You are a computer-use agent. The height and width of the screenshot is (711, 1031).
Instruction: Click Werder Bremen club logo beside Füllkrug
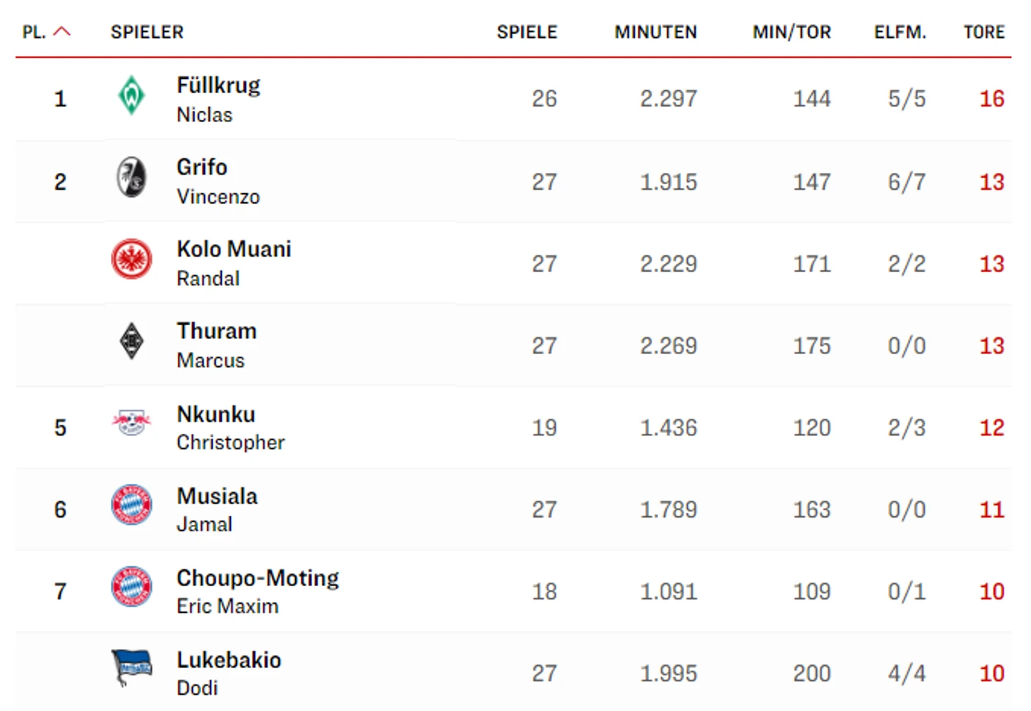(x=131, y=95)
